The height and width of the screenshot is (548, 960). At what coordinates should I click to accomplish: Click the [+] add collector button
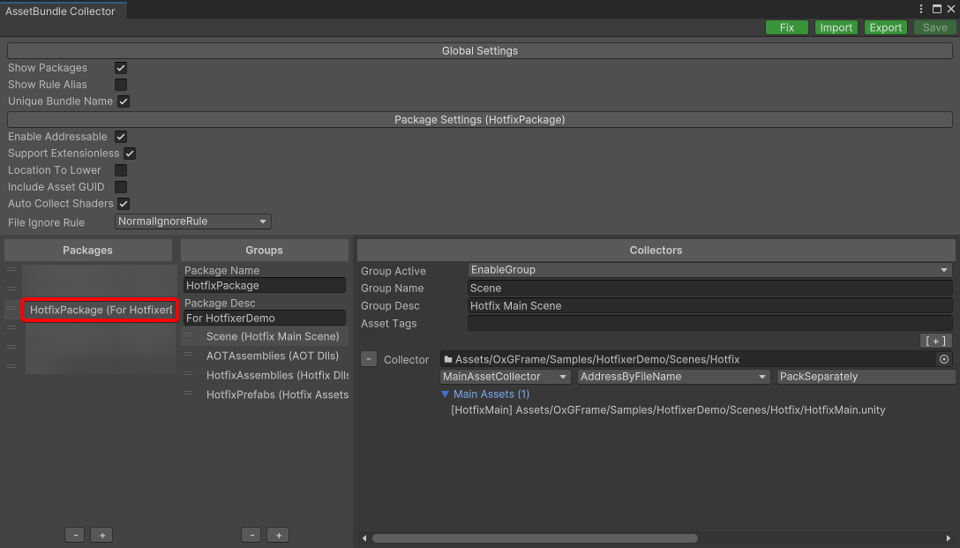[x=935, y=341]
